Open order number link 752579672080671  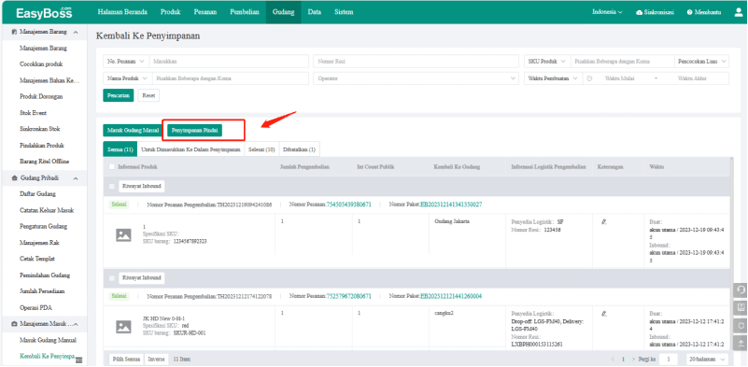(x=348, y=296)
